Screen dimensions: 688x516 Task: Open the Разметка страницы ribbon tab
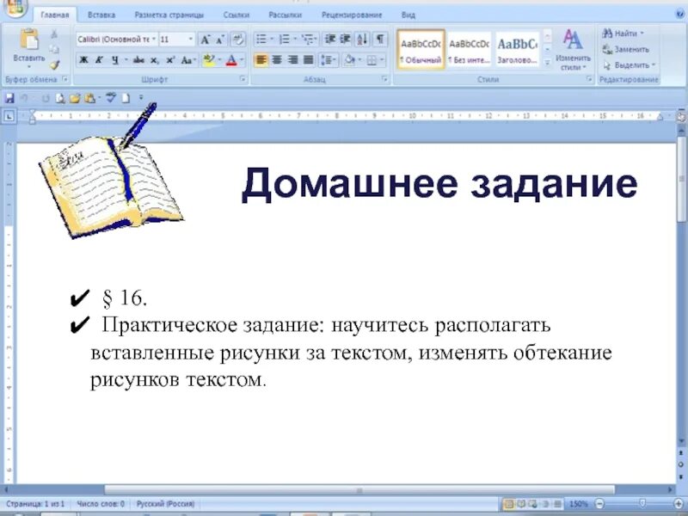click(169, 15)
